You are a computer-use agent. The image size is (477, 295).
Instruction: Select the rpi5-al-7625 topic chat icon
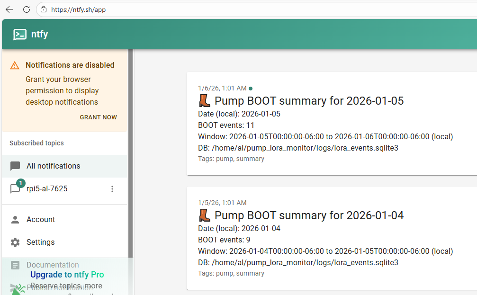(x=15, y=189)
